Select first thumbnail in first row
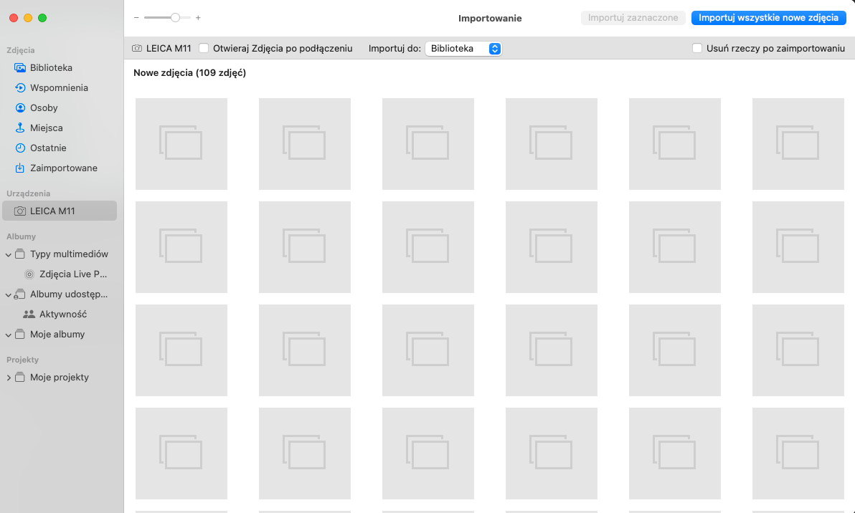This screenshot has width=855, height=513. point(181,144)
